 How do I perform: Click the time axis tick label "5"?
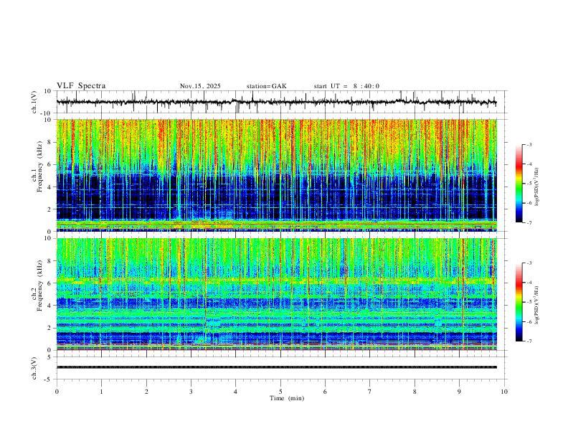point(280,392)
